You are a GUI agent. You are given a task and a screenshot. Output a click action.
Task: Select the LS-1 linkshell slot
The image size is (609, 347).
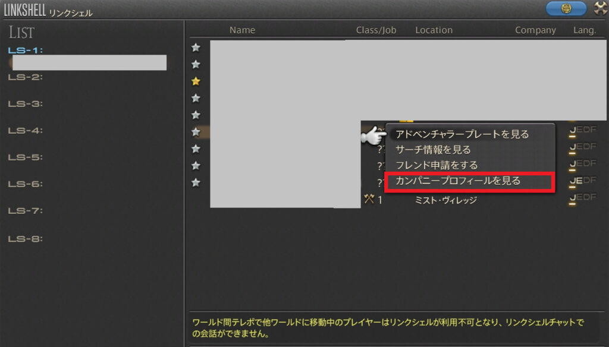point(26,50)
